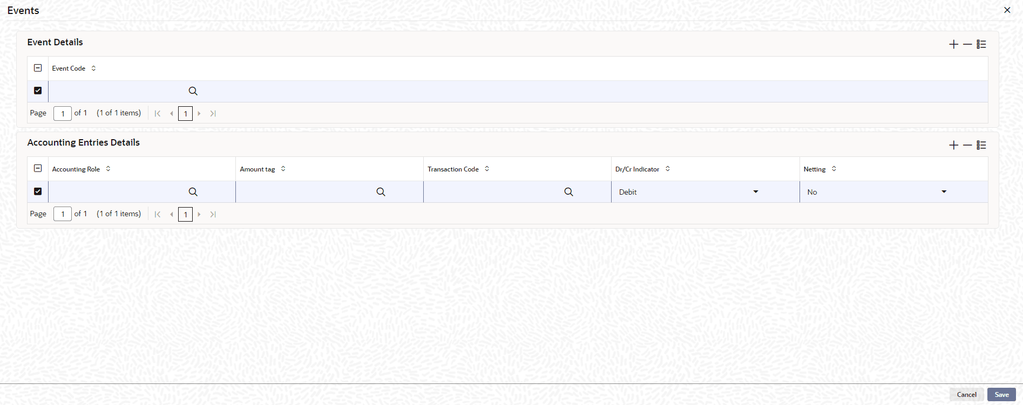Open Accounting Role search lookup
The image size is (1023, 405).
[193, 192]
